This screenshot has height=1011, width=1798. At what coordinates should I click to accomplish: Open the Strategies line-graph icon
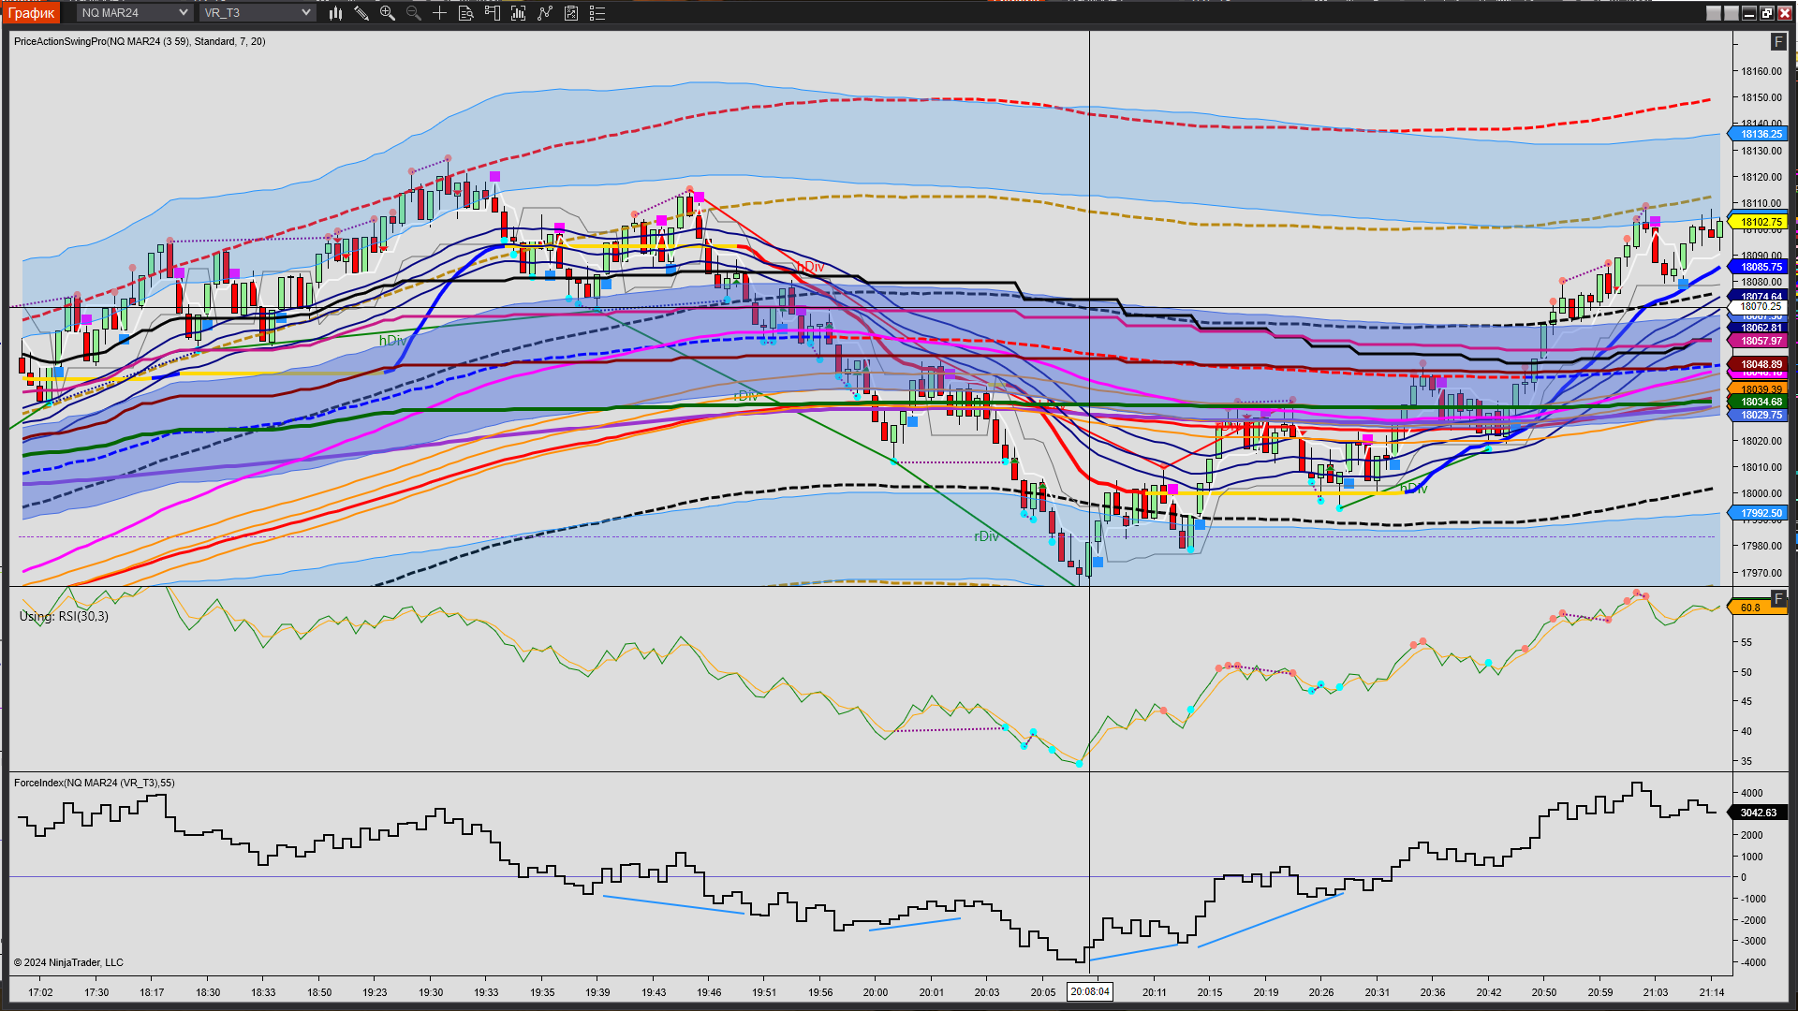click(x=545, y=13)
